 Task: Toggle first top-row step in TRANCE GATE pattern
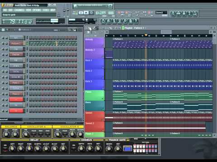[x=135, y=146]
